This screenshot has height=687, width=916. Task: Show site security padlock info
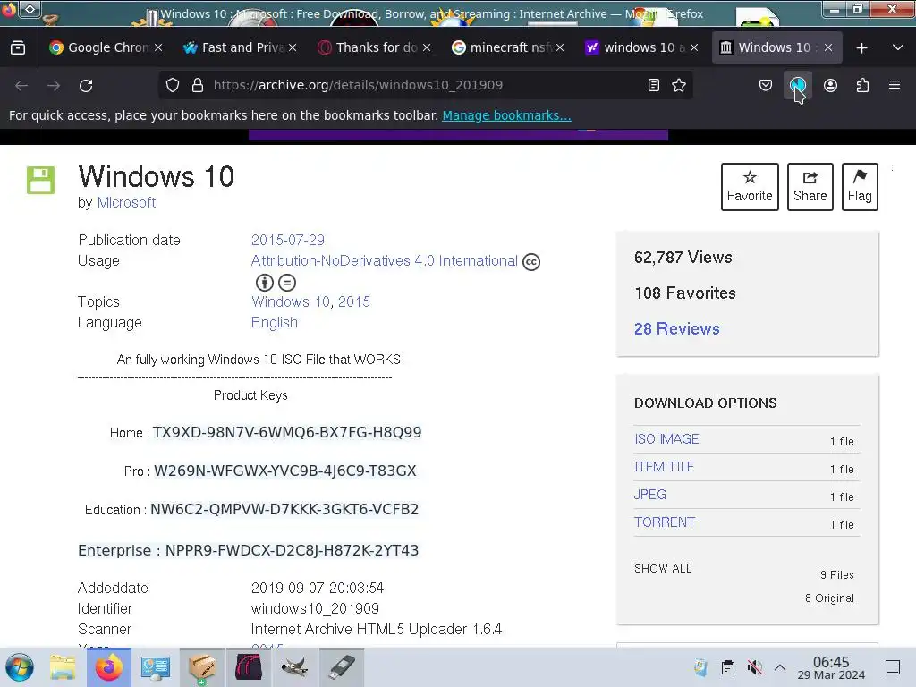(198, 85)
